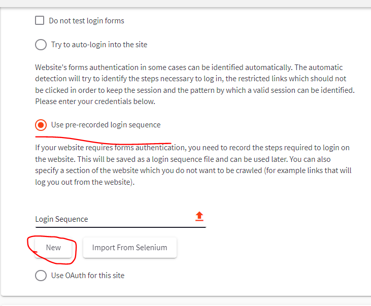Click the red dot inside the selected radio
This screenshot has height=306, width=371.
click(41, 125)
